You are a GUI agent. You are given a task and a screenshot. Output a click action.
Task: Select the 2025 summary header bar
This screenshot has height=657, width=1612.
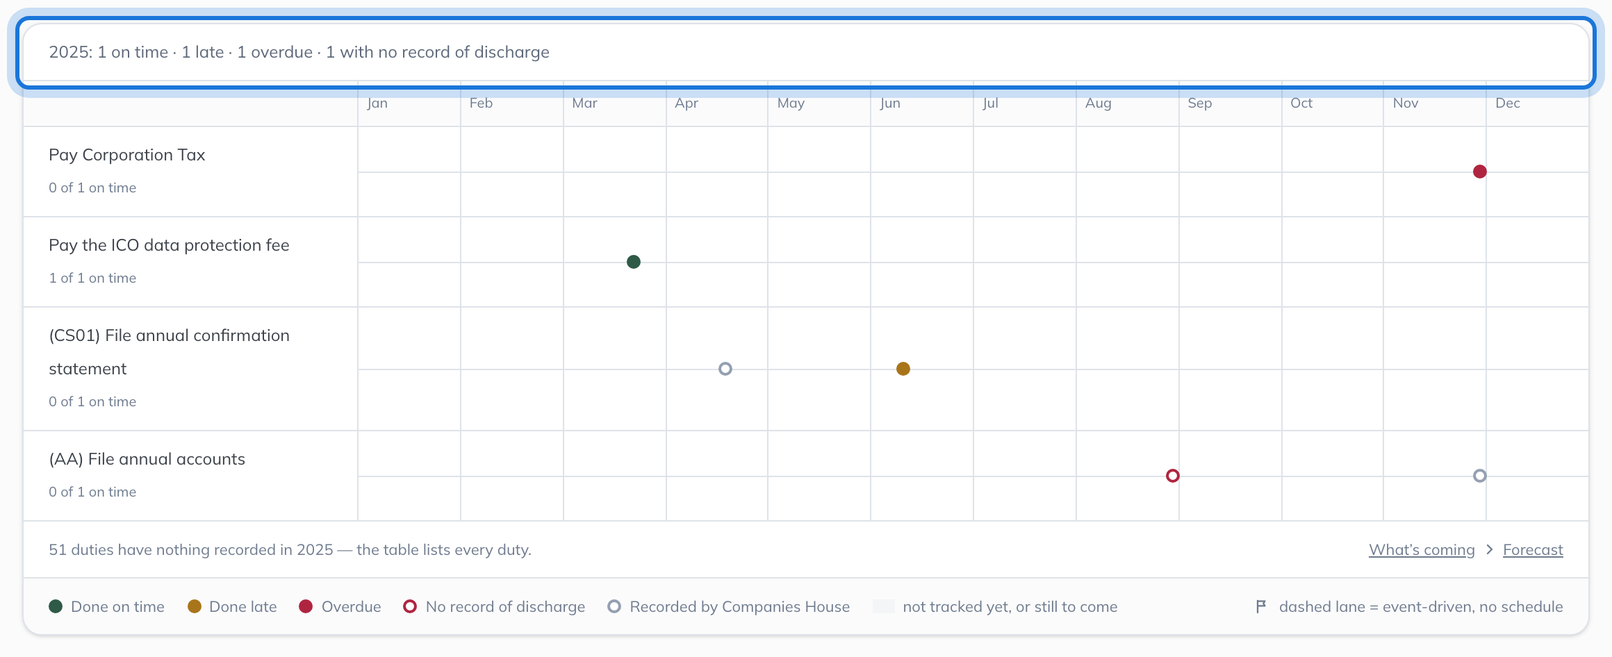806,53
